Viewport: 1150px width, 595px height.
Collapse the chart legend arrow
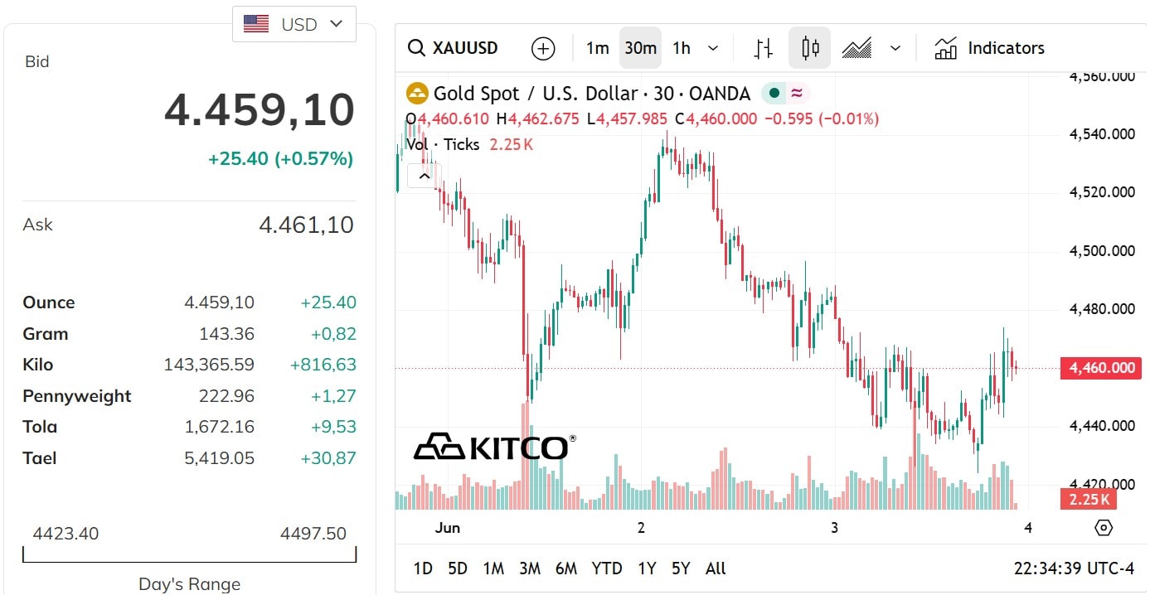coord(424,176)
